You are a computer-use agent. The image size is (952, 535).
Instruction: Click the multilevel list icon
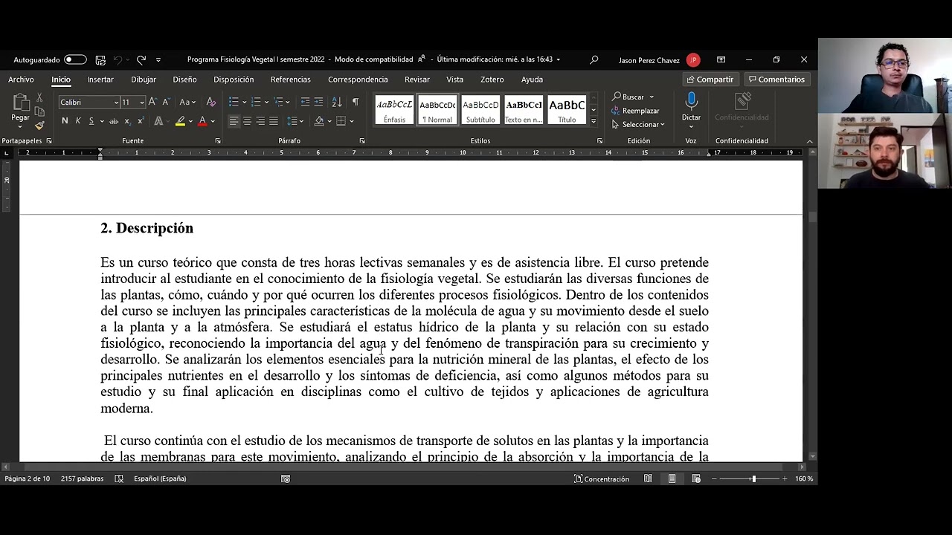[x=278, y=102]
